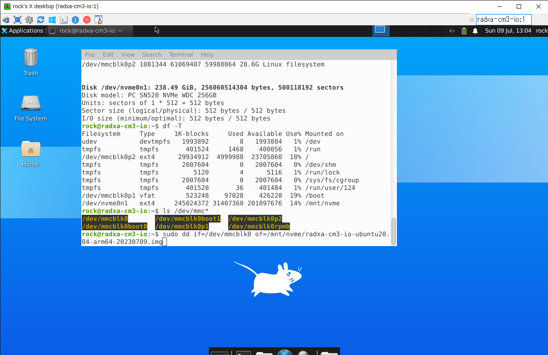
Task: Click the vfat filesystem type cell
Action: pos(147,196)
